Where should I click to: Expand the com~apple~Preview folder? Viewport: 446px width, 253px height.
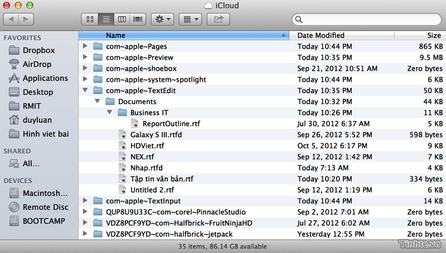coord(85,57)
